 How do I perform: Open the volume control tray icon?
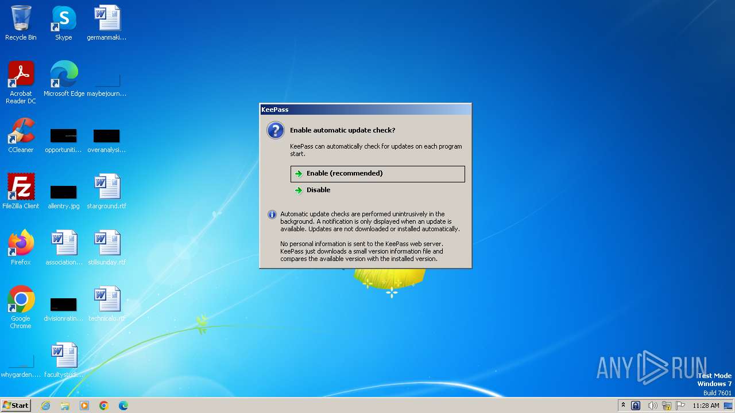[652, 406]
